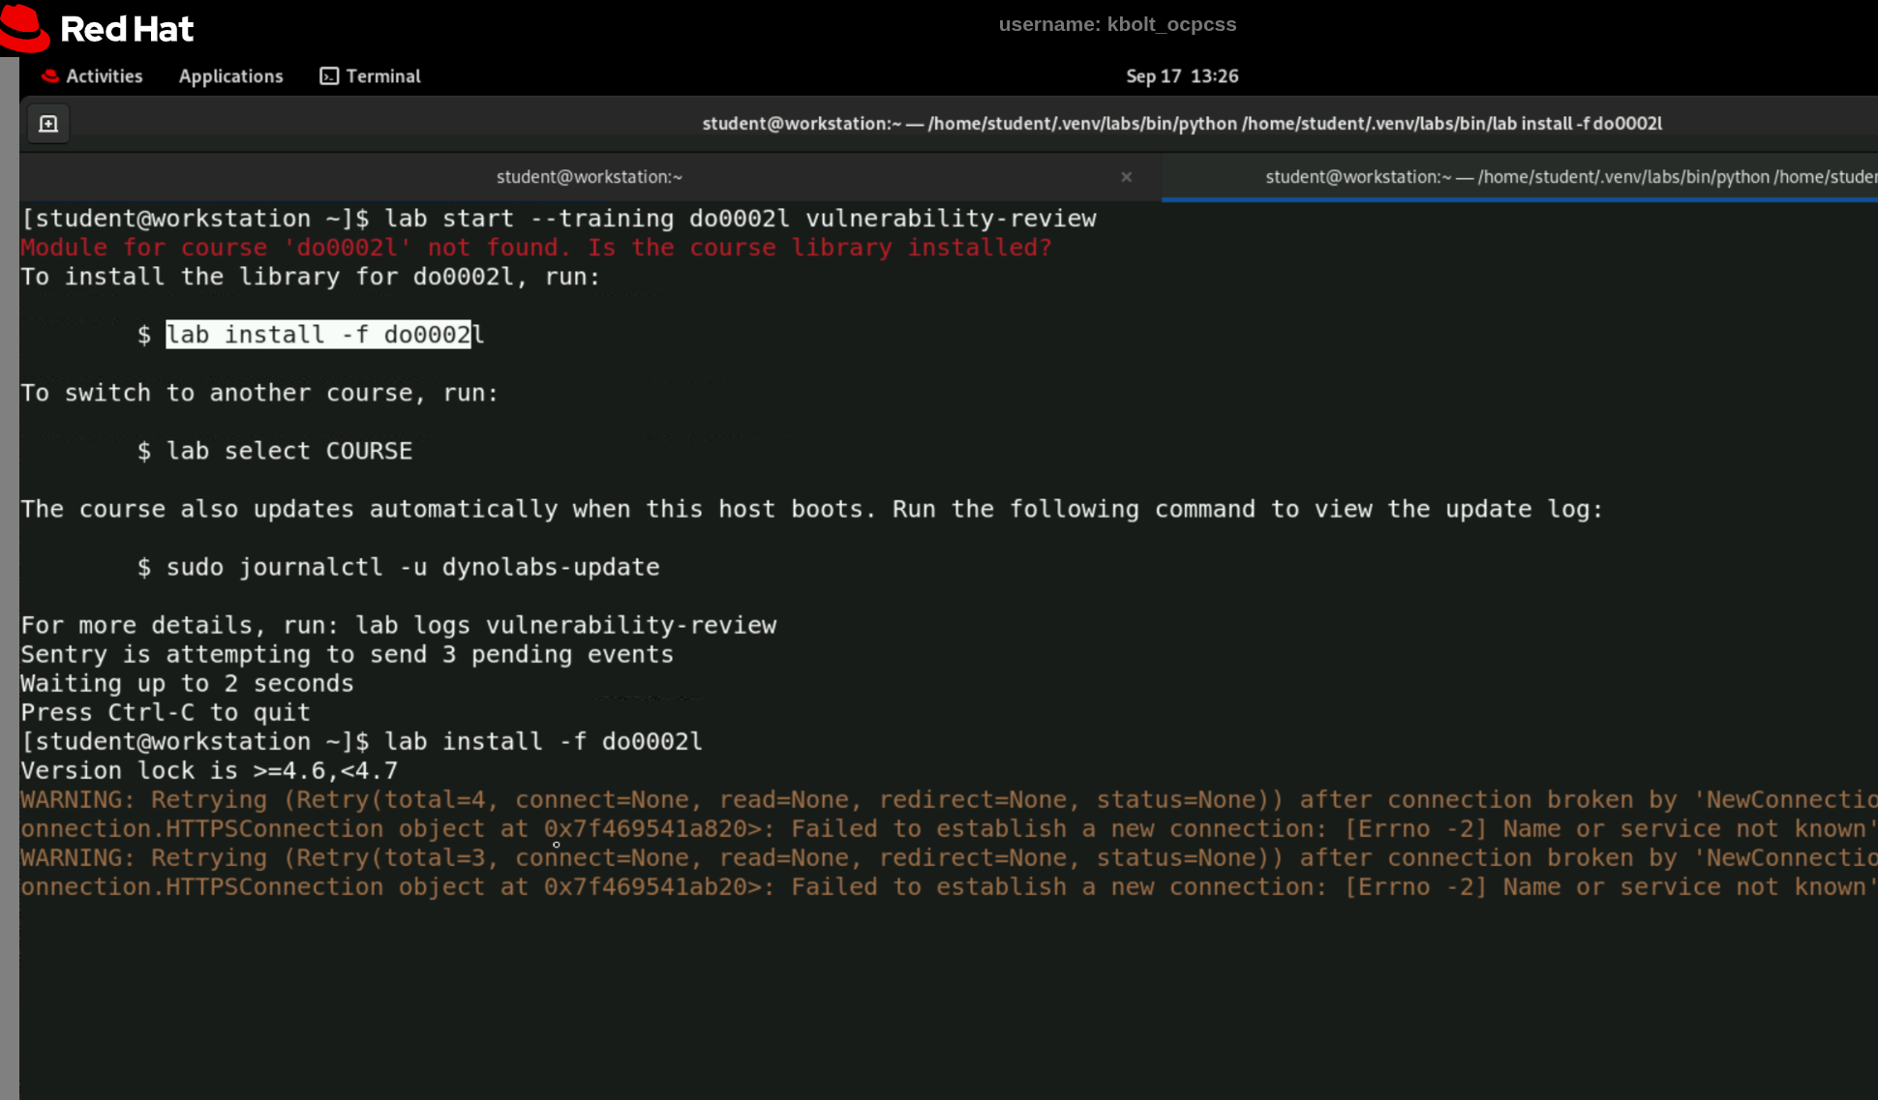The image size is (1878, 1100).
Task: Click the username kbolt_ocpcss label
Action: click(1117, 24)
